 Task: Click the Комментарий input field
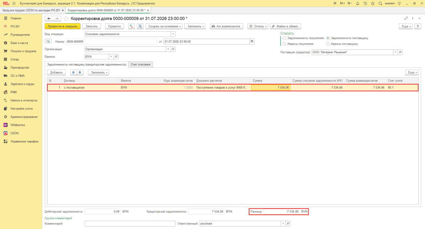tap(130, 224)
